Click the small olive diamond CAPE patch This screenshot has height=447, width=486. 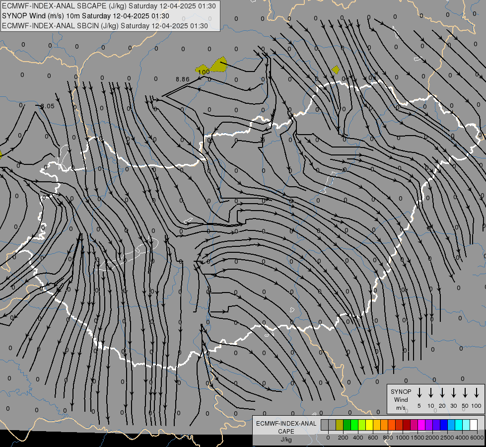point(336,70)
